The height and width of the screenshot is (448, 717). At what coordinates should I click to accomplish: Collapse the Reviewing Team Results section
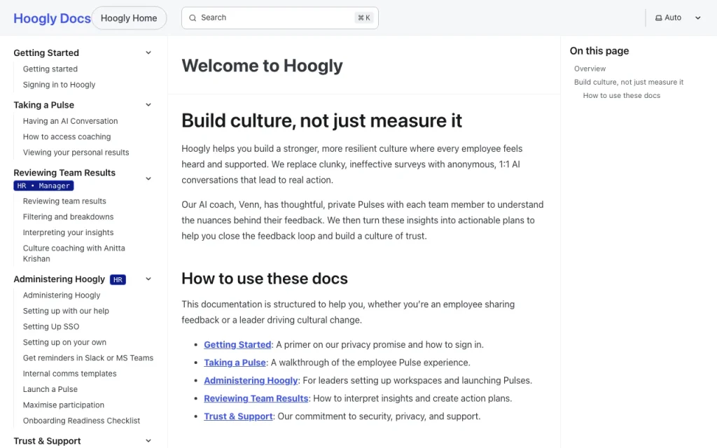tap(148, 178)
